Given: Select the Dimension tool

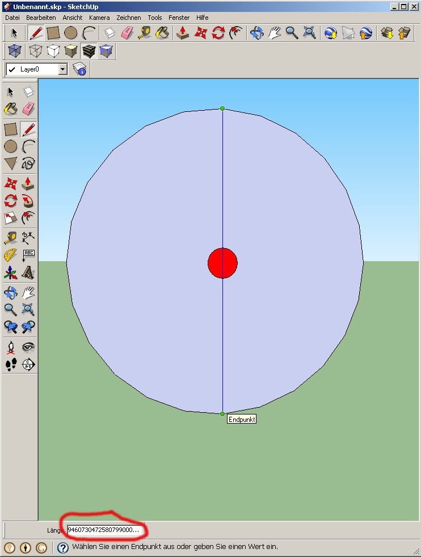Looking at the screenshot, I should point(28,237).
